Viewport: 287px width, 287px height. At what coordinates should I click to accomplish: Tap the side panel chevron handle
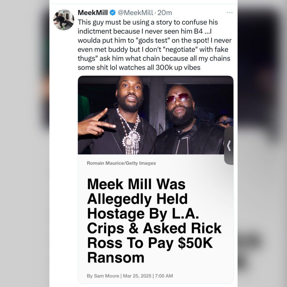pos(229,146)
